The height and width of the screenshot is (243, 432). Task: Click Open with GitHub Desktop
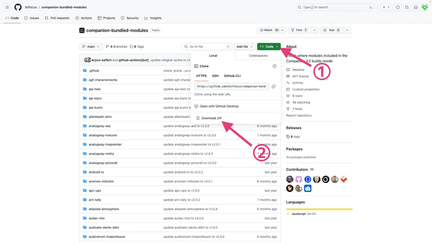[x=216, y=106]
